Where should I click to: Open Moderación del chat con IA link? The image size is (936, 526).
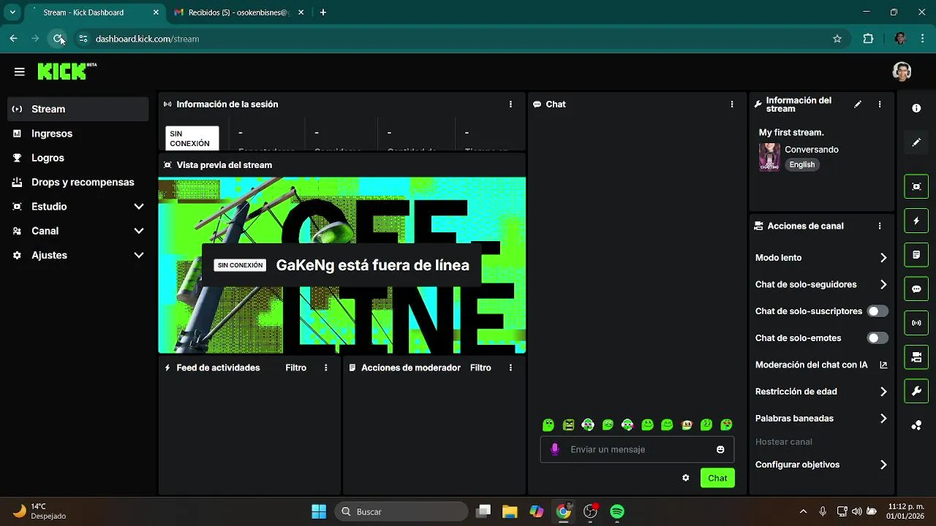(x=820, y=365)
